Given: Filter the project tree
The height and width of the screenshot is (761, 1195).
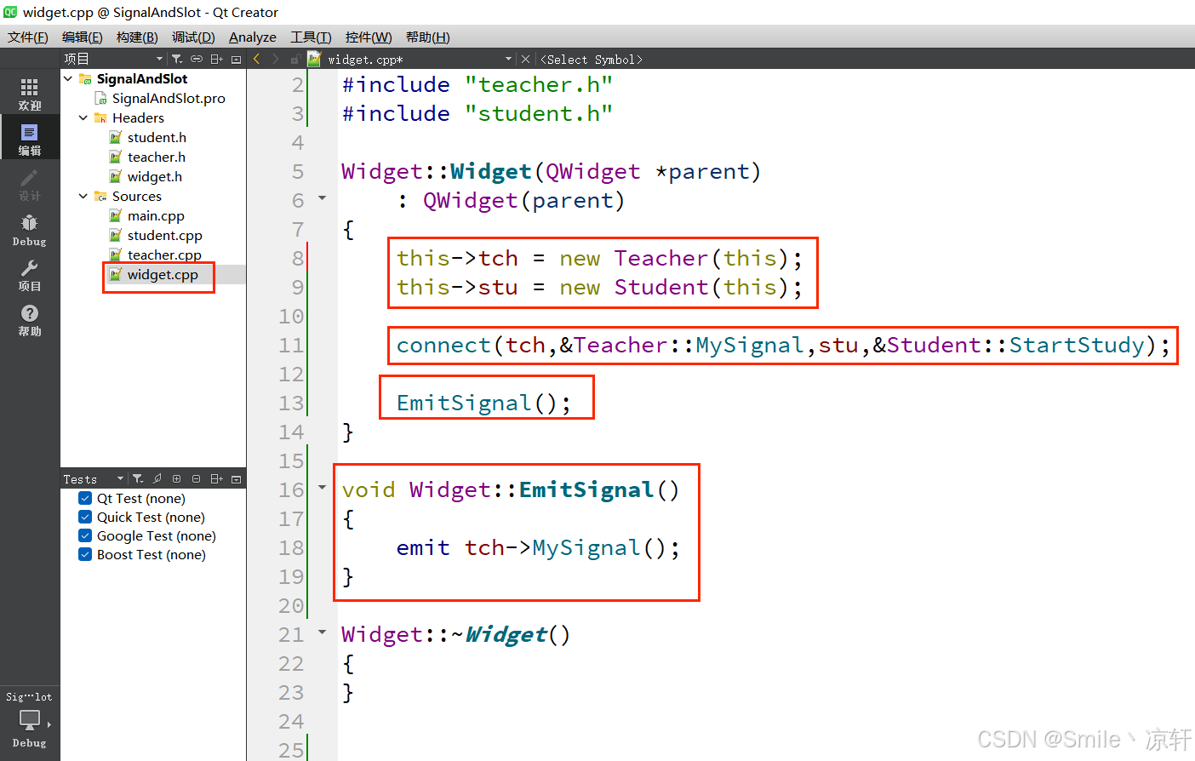Looking at the screenshot, I should tap(177, 59).
